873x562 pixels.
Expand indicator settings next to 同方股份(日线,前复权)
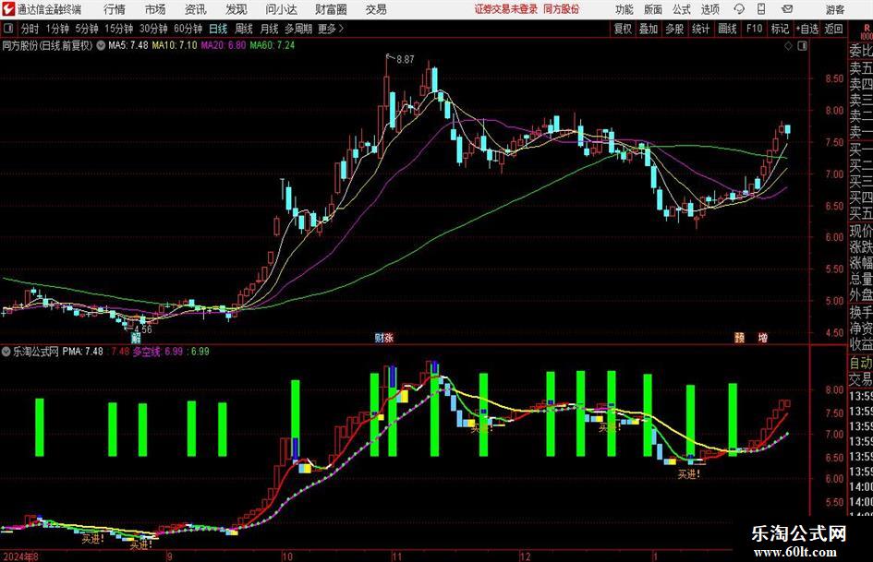[x=101, y=45]
